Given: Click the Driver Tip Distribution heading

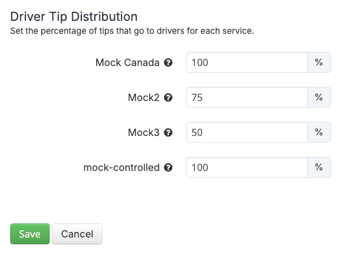Looking at the screenshot, I should [x=73, y=16].
